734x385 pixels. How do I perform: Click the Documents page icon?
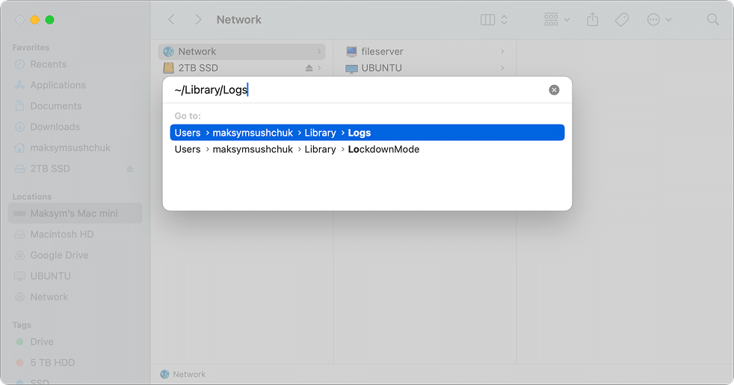(x=19, y=106)
